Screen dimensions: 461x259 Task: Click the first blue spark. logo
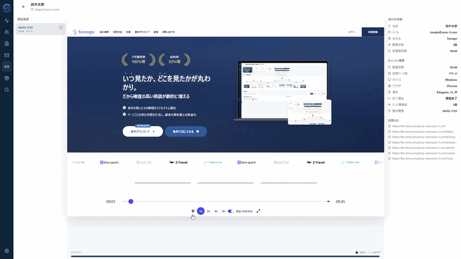click(109, 162)
